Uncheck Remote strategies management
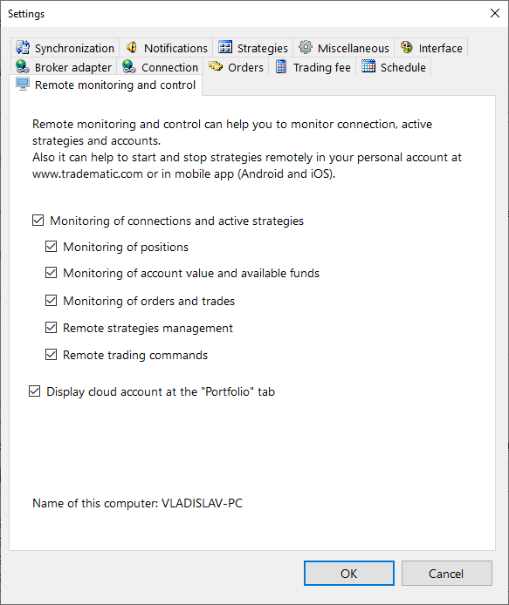 (x=51, y=328)
